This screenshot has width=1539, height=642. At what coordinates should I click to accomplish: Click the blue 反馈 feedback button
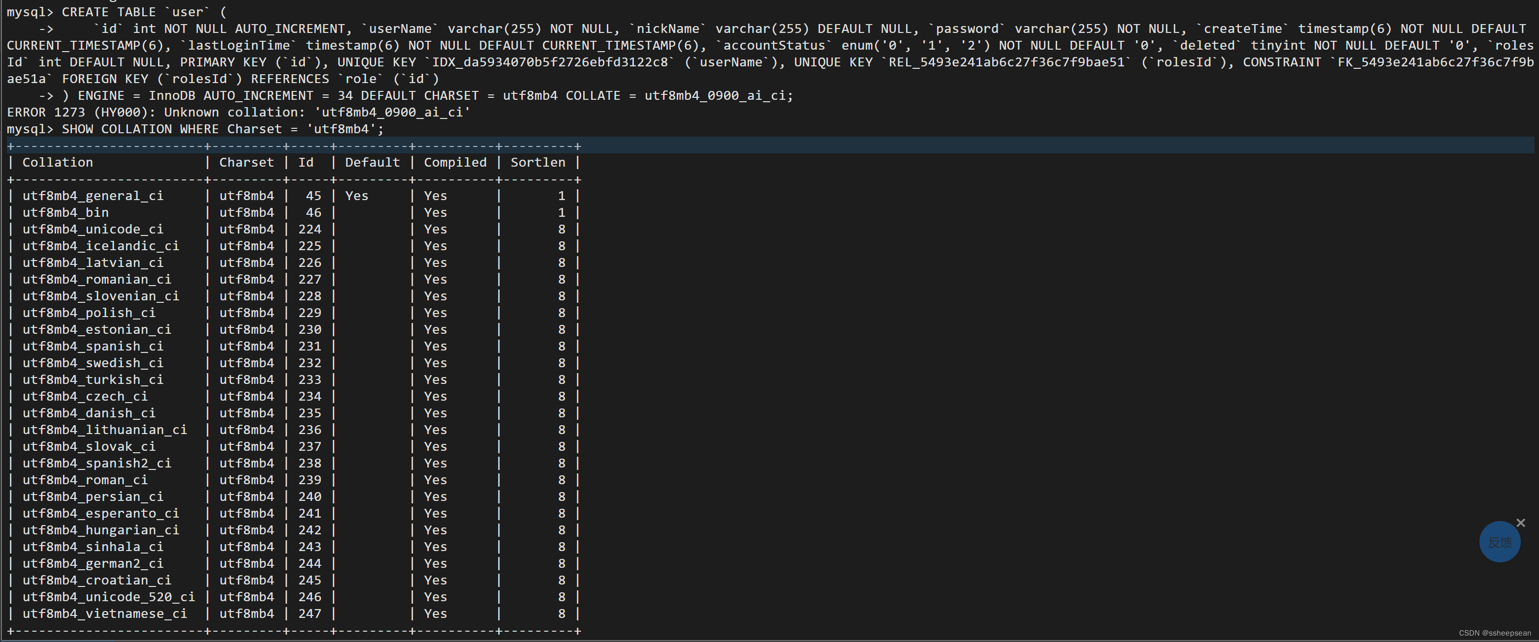click(1499, 542)
